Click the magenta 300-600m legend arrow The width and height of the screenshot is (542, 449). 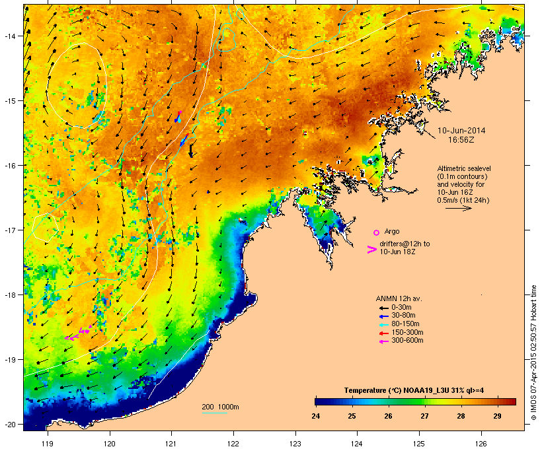click(383, 341)
